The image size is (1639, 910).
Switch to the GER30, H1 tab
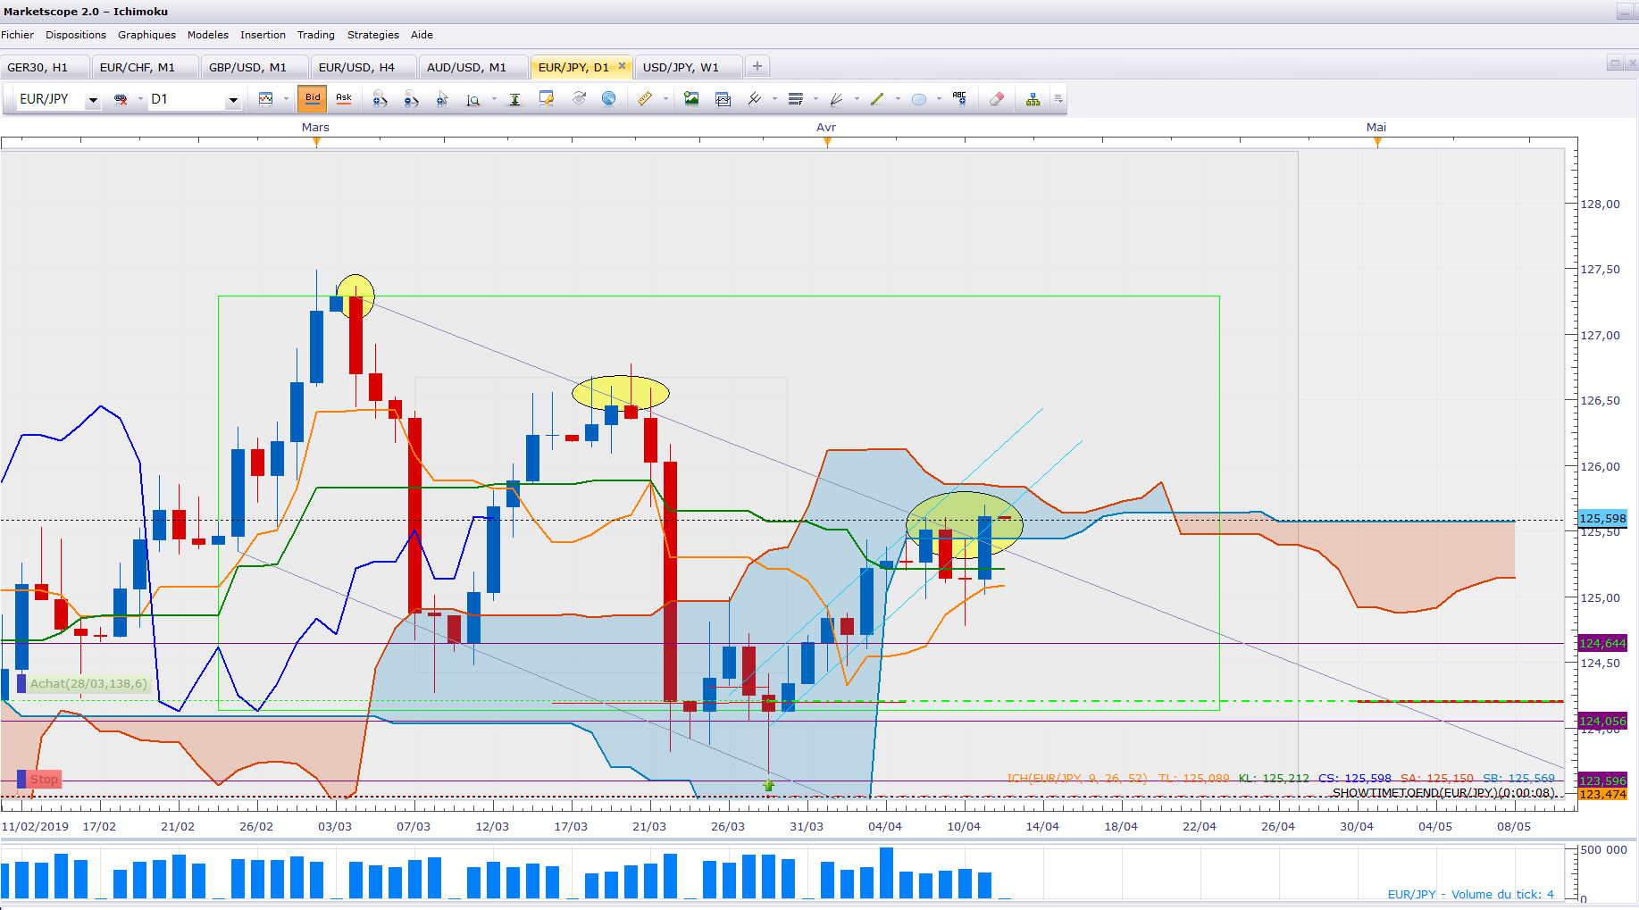coord(44,67)
